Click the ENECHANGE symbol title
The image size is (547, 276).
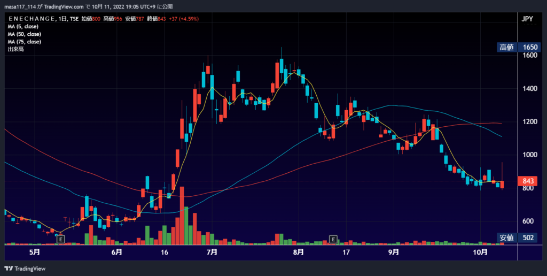coord(32,19)
